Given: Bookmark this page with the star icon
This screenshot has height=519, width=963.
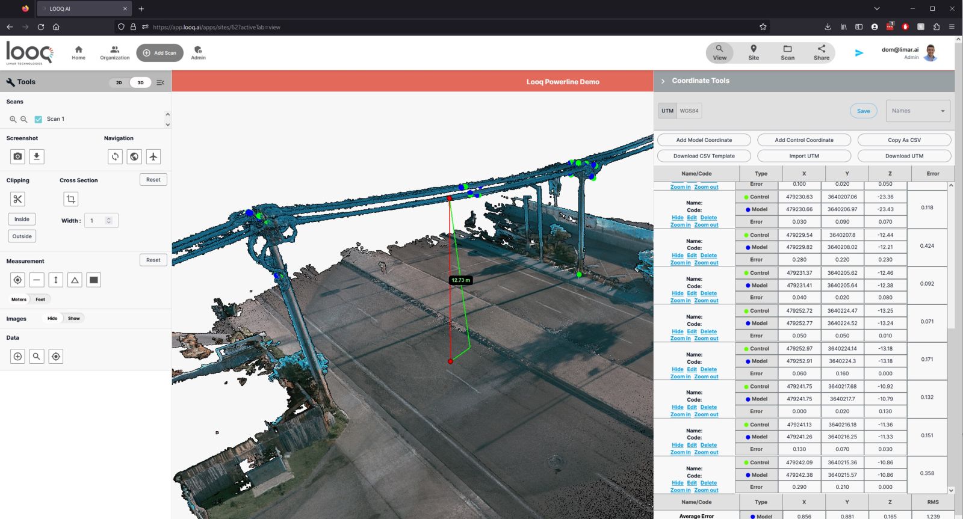Looking at the screenshot, I should 763,27.
